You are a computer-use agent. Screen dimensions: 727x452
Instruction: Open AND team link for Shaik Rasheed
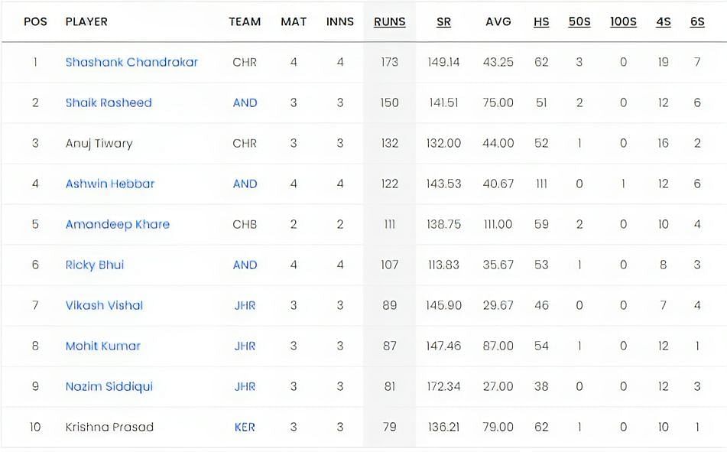[245, 102]
